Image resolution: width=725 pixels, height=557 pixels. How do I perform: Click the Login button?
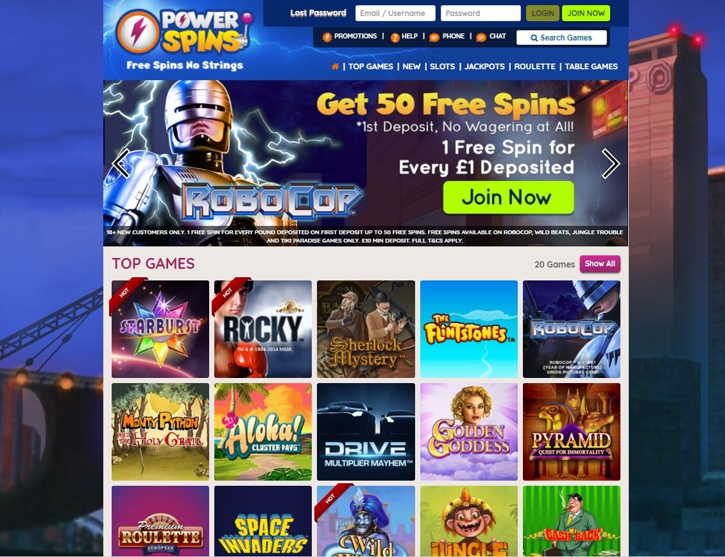coord(543,13)
